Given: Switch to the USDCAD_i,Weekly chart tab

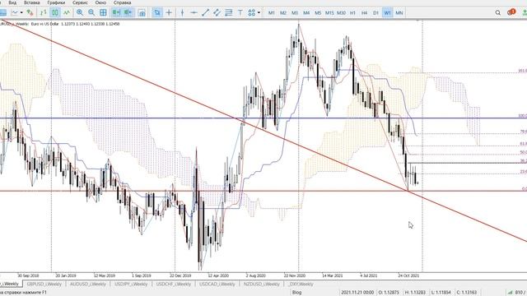Looking at the screenshot, I should tap(217, 284).
